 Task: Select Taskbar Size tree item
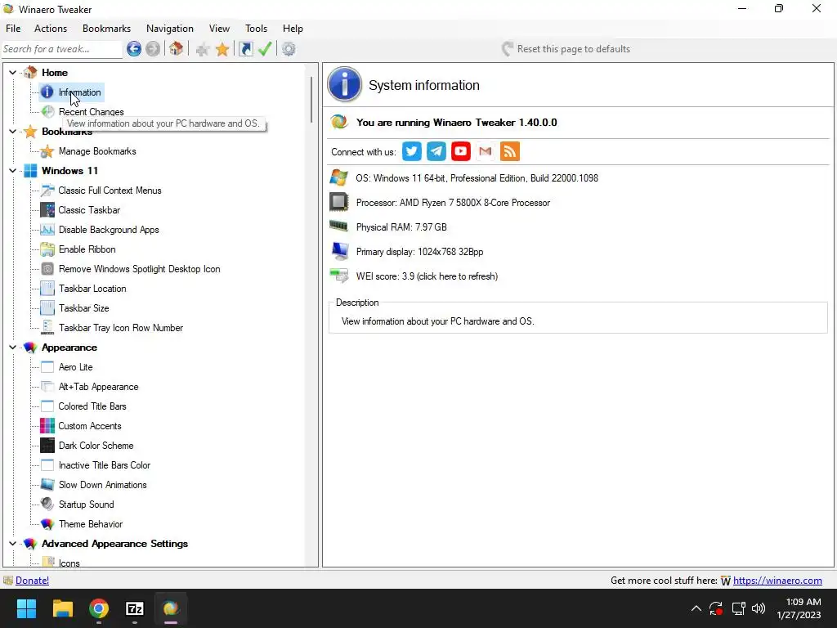pyautogui.click(x=84, y=308)
